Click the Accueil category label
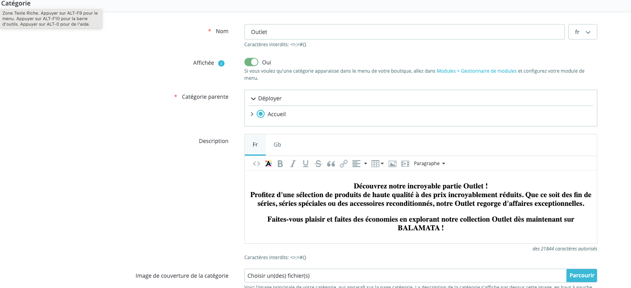 [276, 114]
